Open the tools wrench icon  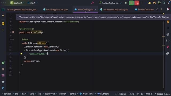[154, 3]
